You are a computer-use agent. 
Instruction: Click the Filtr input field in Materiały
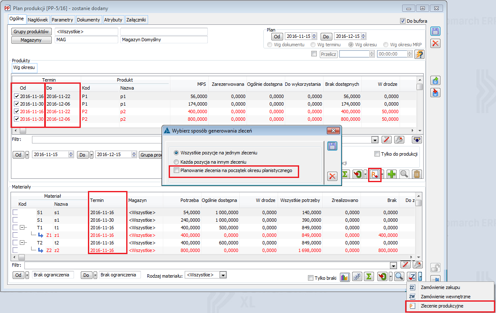coord(206,265)
